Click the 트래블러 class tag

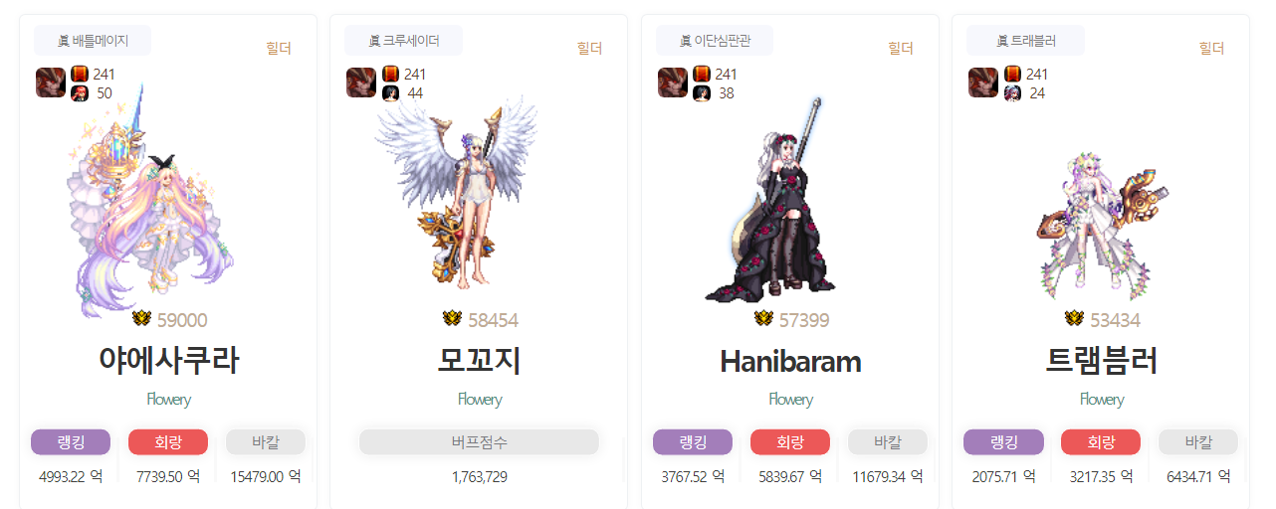tap(1025, 41)
